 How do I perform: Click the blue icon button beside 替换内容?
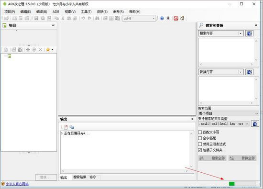[249, 72]
